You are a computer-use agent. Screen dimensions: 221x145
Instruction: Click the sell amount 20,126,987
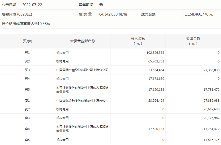pos(212,118)
